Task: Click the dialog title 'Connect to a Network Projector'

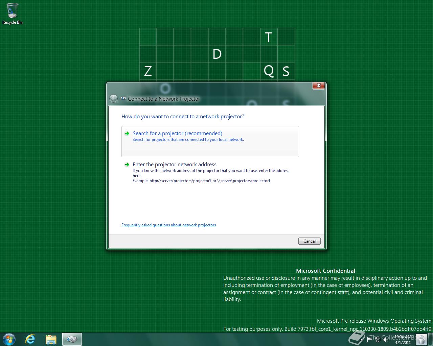Action: pos(164,99)
